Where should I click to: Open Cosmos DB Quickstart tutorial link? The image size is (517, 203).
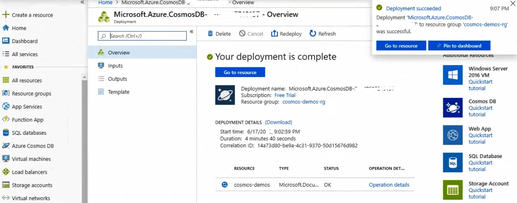pos(480,111)
